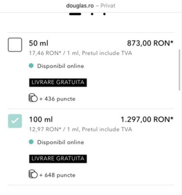Click the coins icon beside 436 puncte

pyautogui.click(x=33, y=98)
